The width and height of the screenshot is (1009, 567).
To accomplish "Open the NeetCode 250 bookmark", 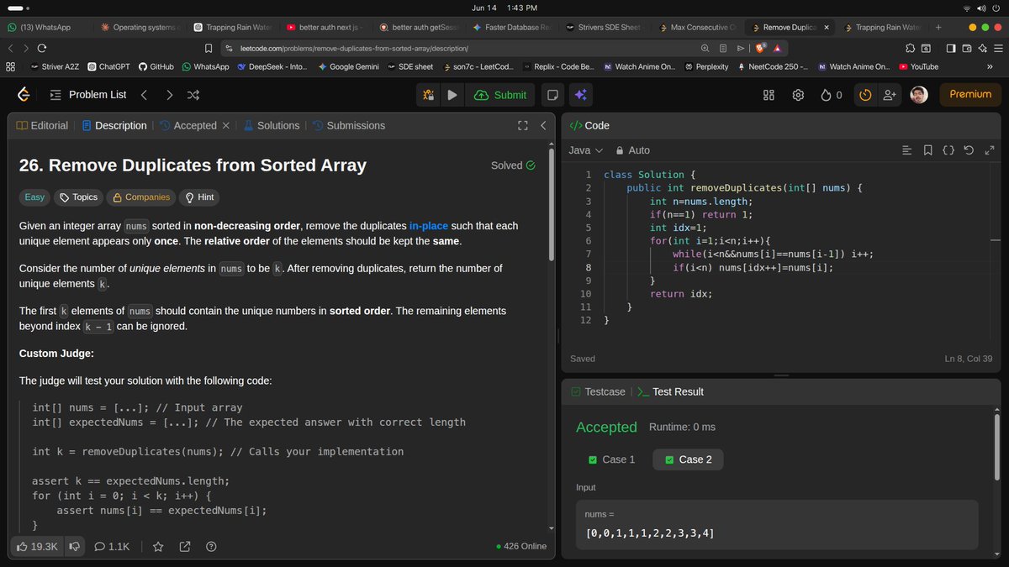I will [x=773, y=66].
